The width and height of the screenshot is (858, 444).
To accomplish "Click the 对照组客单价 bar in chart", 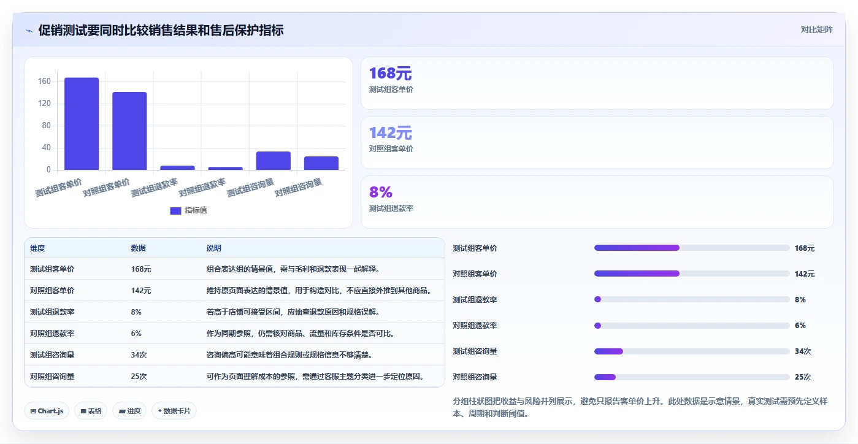I will [129, 131].
